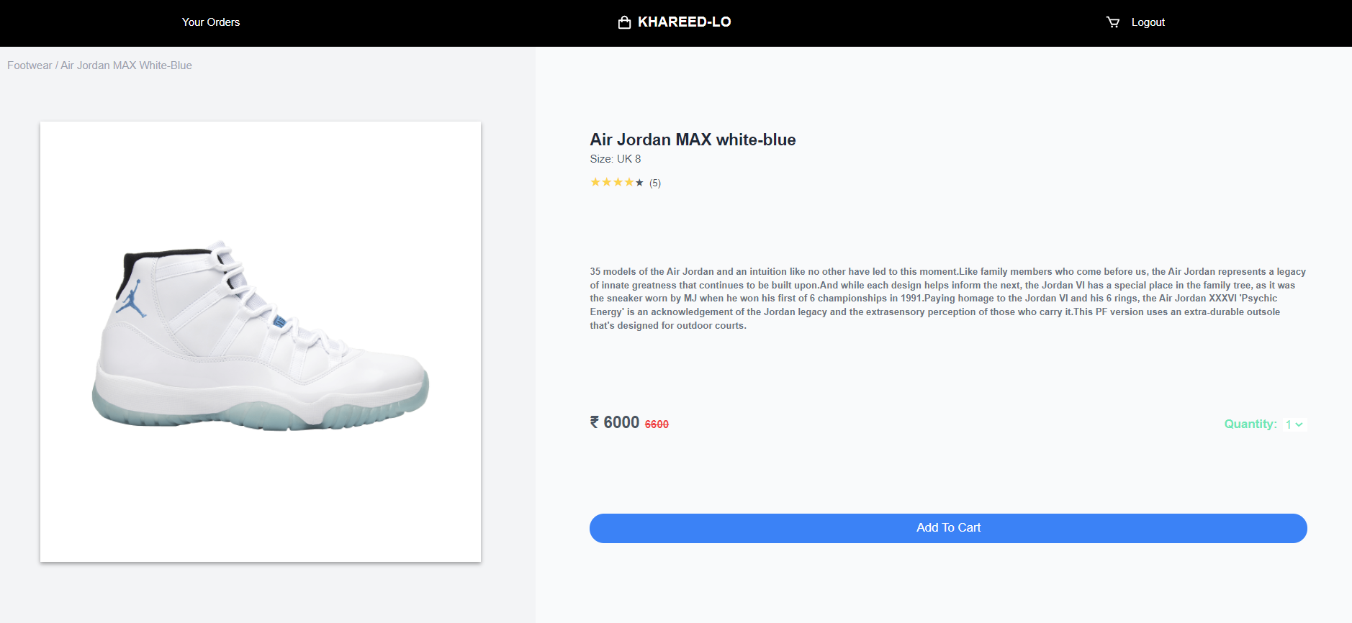Click the Size: UK 8 text
The width and height of the screenshot is (1352, 623).
tap(616, 159)
